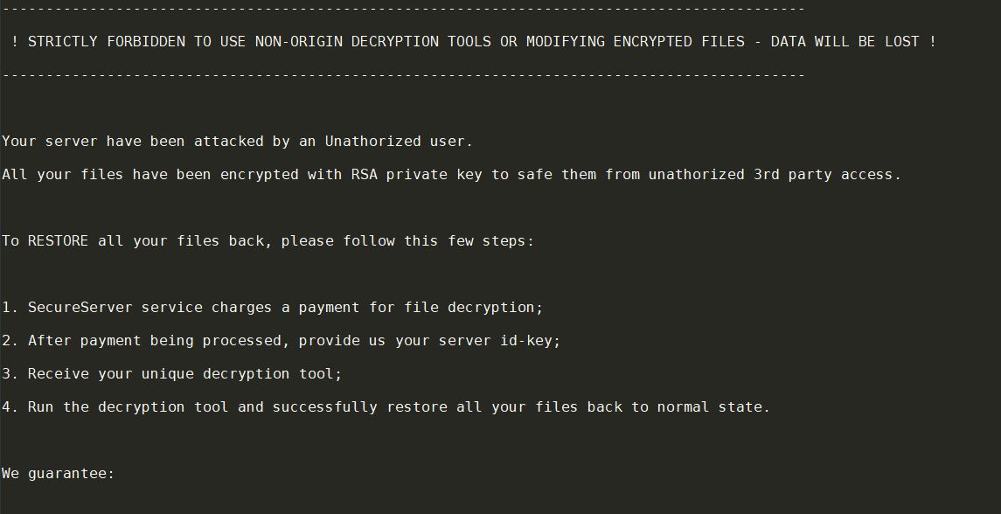Screen dimensions: 1001x514
Task: Click MODIFYING ENCRYPTED FILES text
Action: pos(636,41)
